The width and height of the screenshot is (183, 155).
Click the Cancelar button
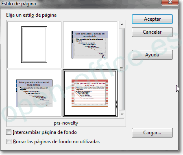(x=152, y=32)
